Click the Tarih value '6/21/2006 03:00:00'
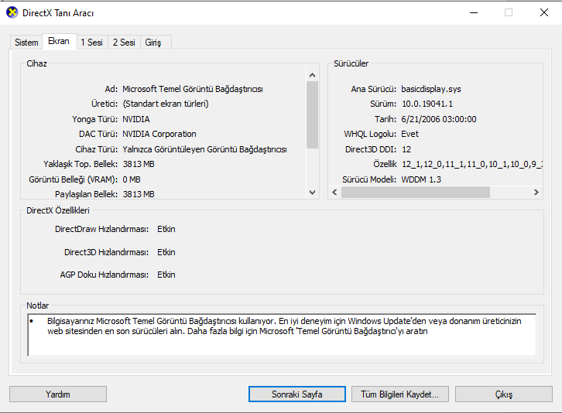This screenshot has width=562, height=413. (x=439, y=119)
